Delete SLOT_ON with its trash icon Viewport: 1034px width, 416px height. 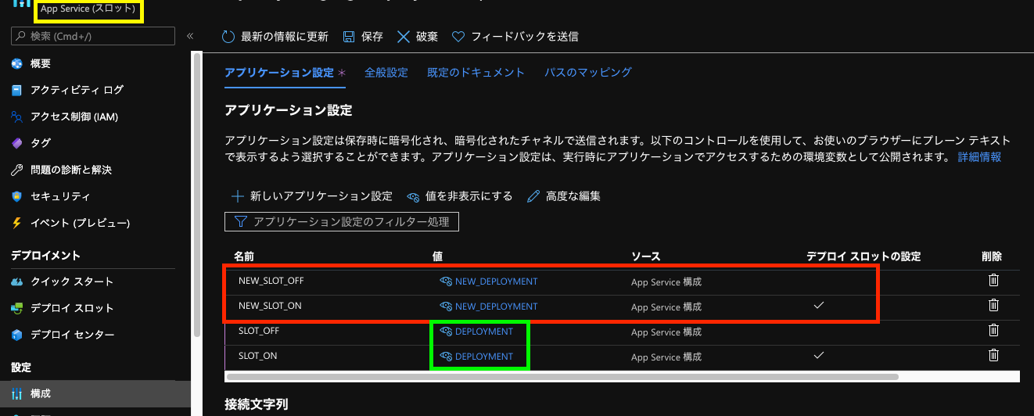993,355
